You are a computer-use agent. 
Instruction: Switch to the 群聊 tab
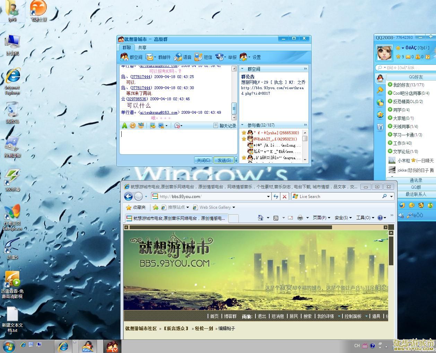tap(127, 48)
